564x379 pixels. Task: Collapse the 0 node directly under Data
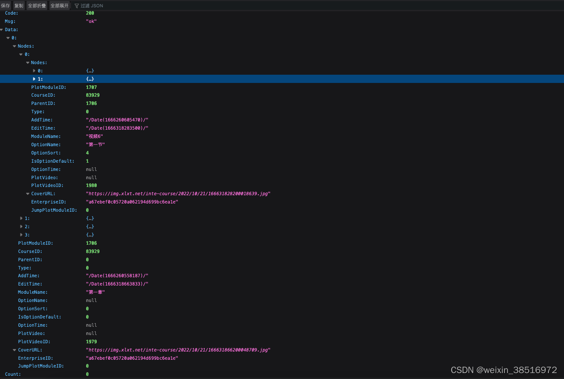pyautogui.click(x=8, y=38)
